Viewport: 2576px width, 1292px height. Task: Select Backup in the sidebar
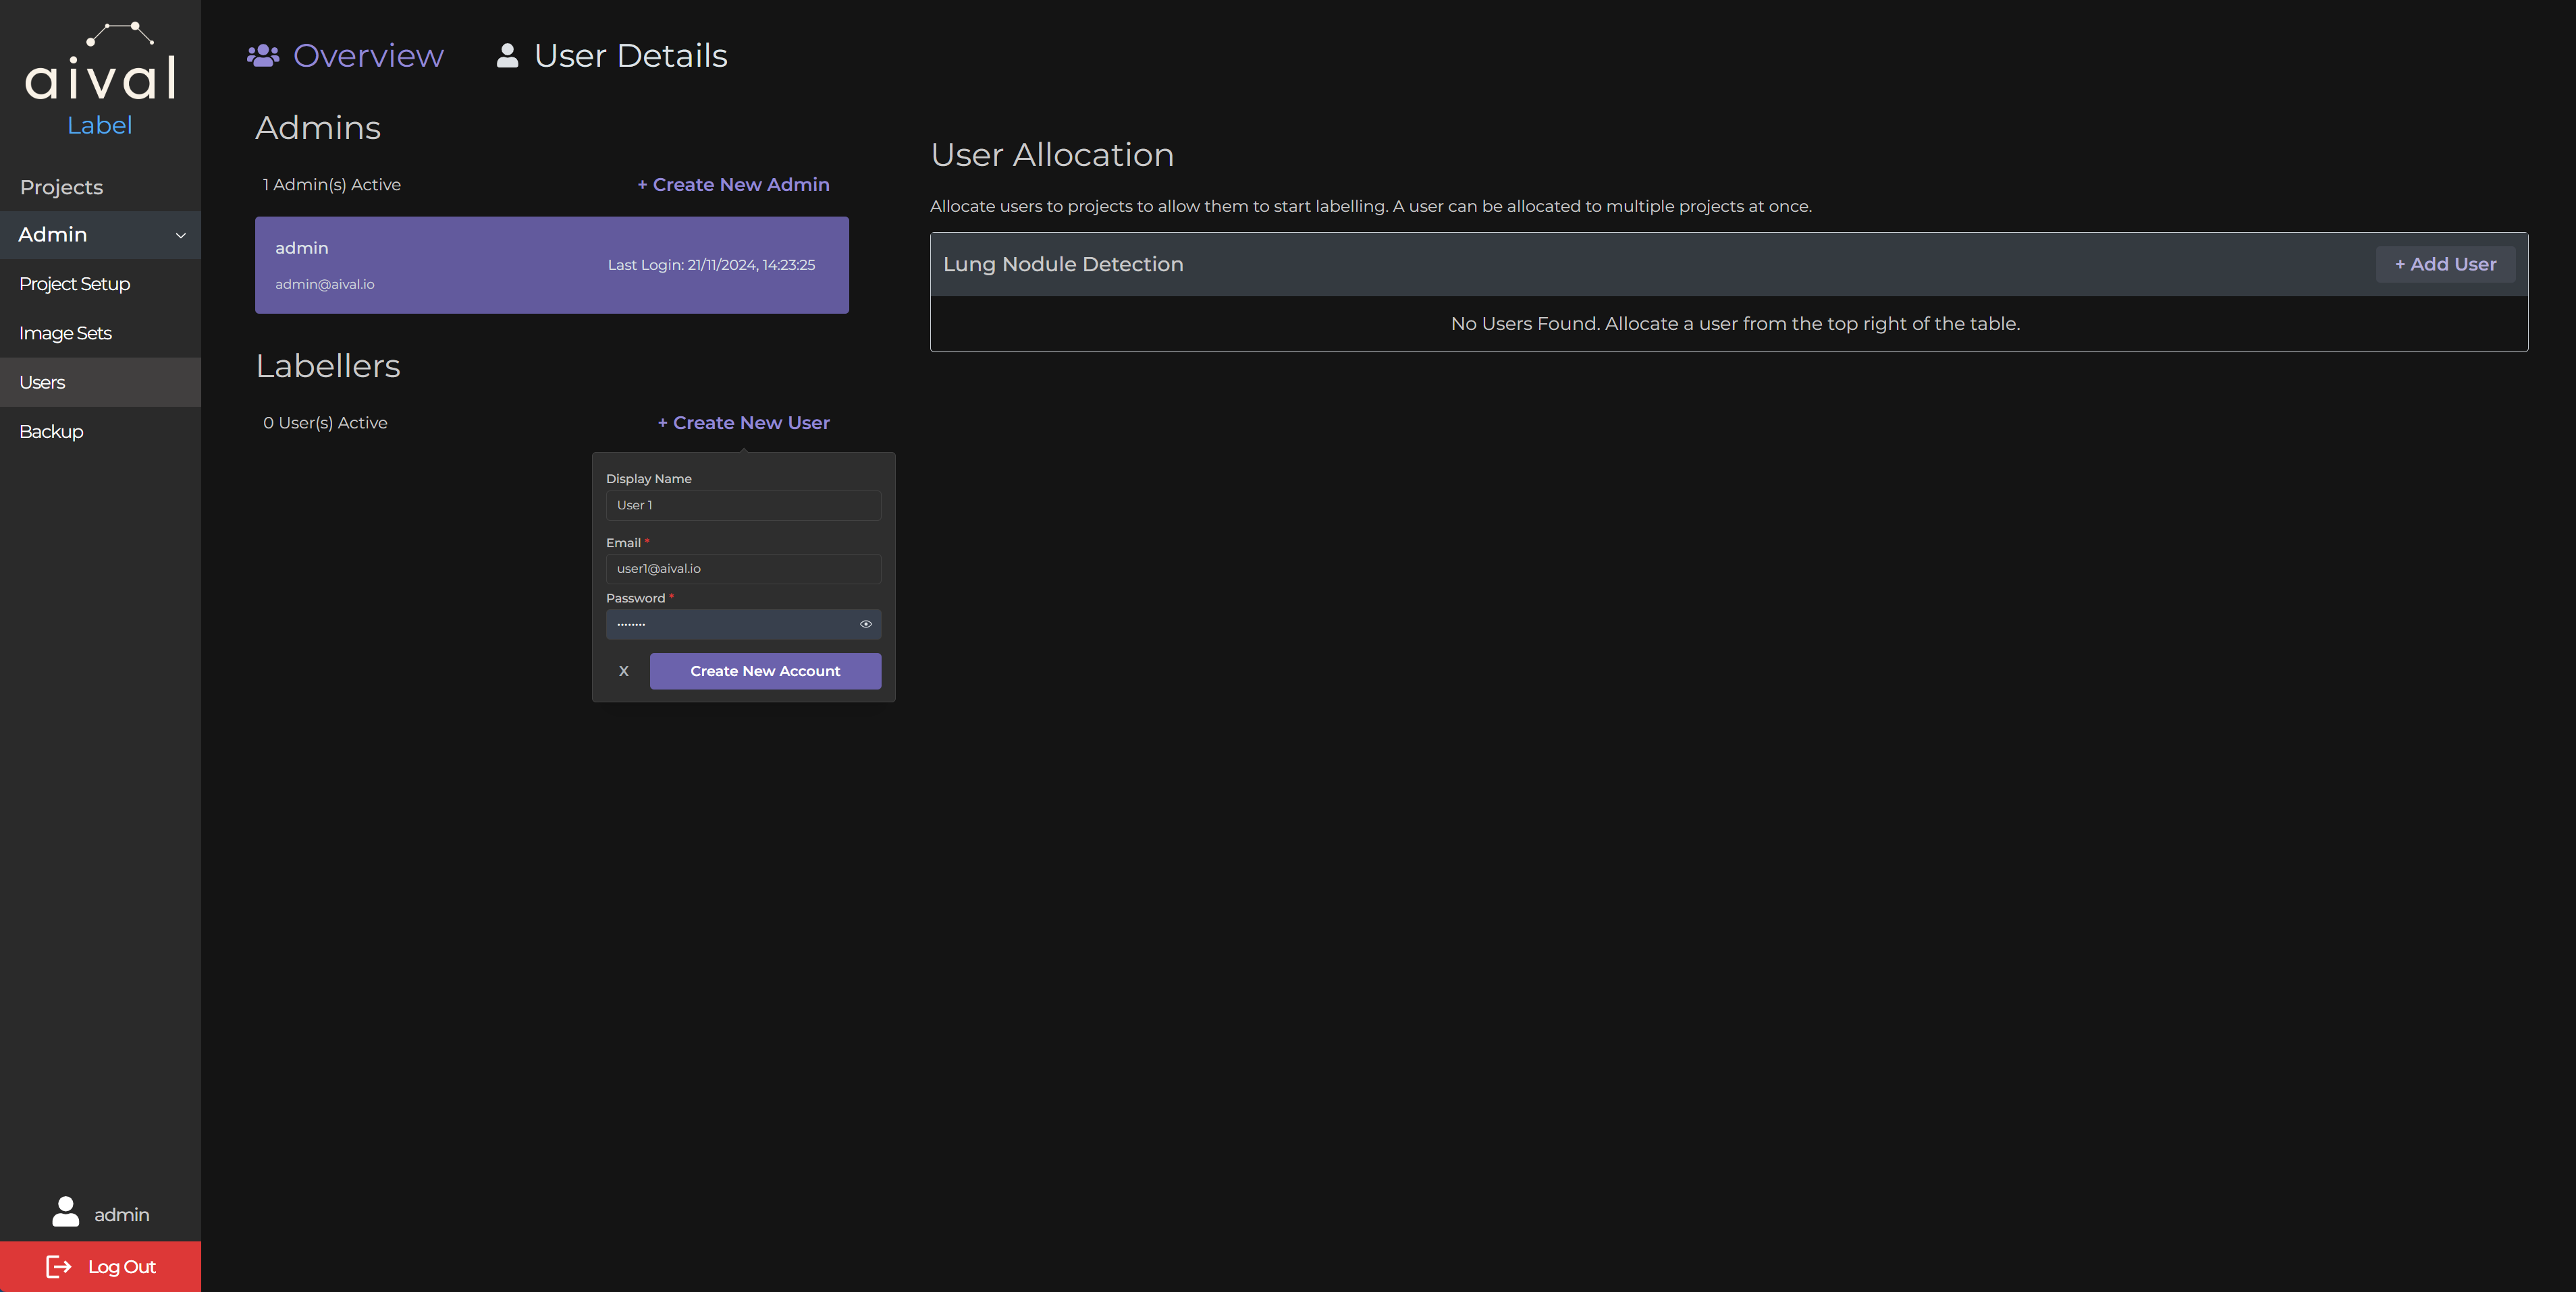pyautogui.click(x=51, y=430)
